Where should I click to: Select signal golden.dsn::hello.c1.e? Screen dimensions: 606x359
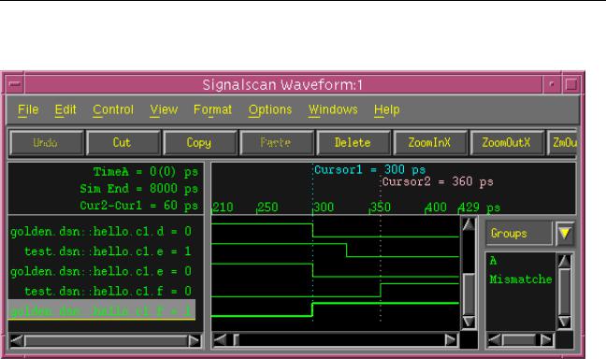click(x=101, y=271)
